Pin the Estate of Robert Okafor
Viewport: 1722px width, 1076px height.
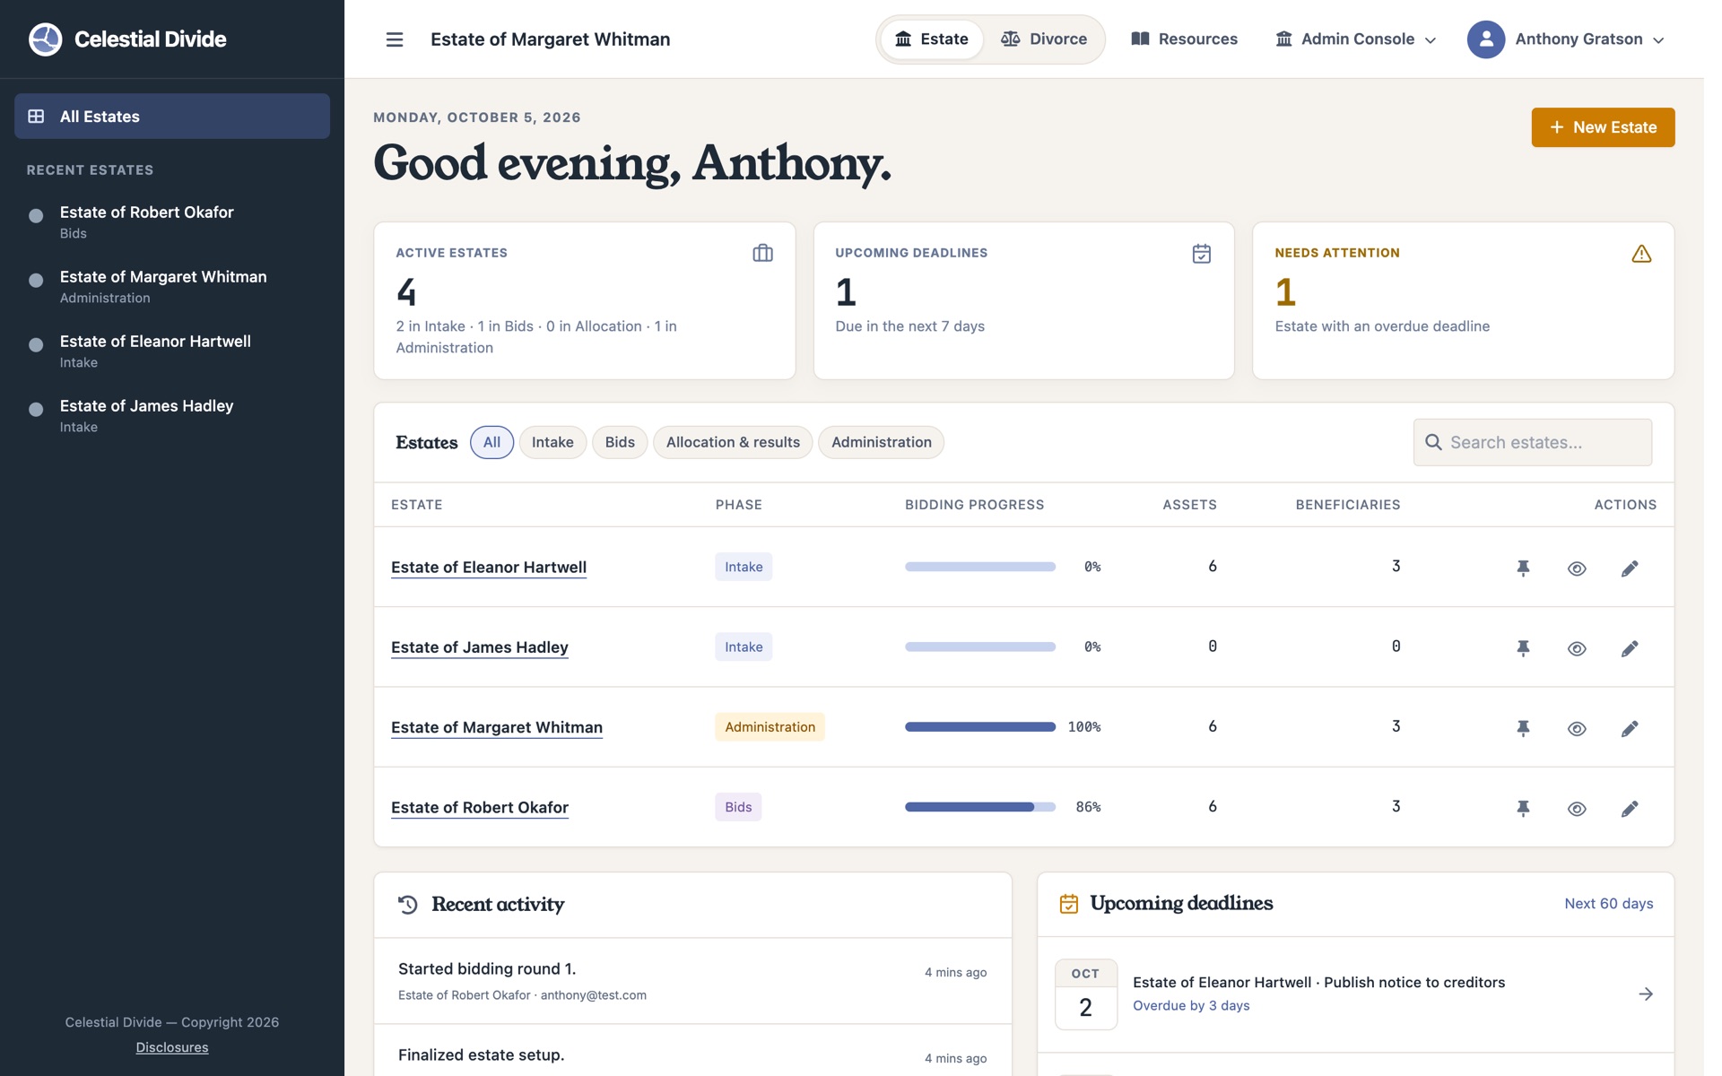point(1523,808)
